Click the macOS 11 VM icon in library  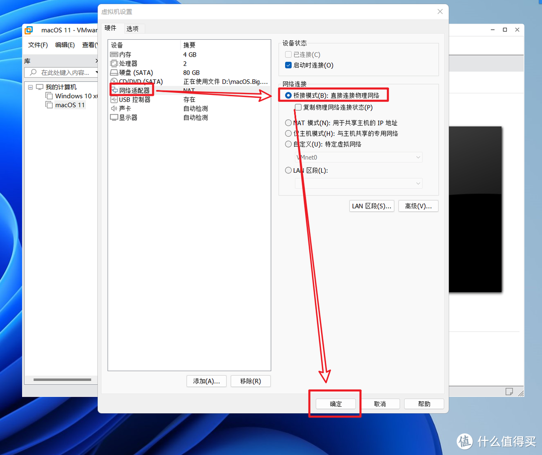49,105
